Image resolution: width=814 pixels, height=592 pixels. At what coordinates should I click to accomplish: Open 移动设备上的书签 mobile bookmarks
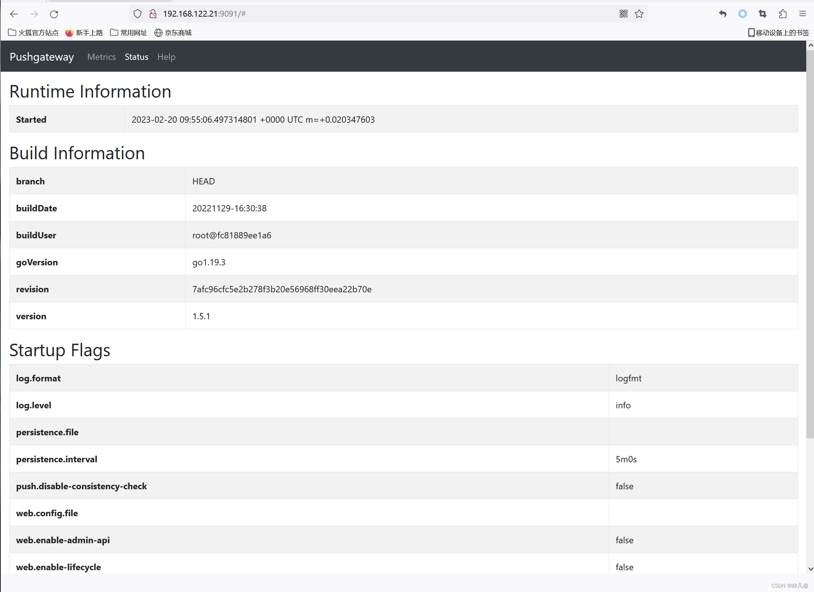pos(779,33)
